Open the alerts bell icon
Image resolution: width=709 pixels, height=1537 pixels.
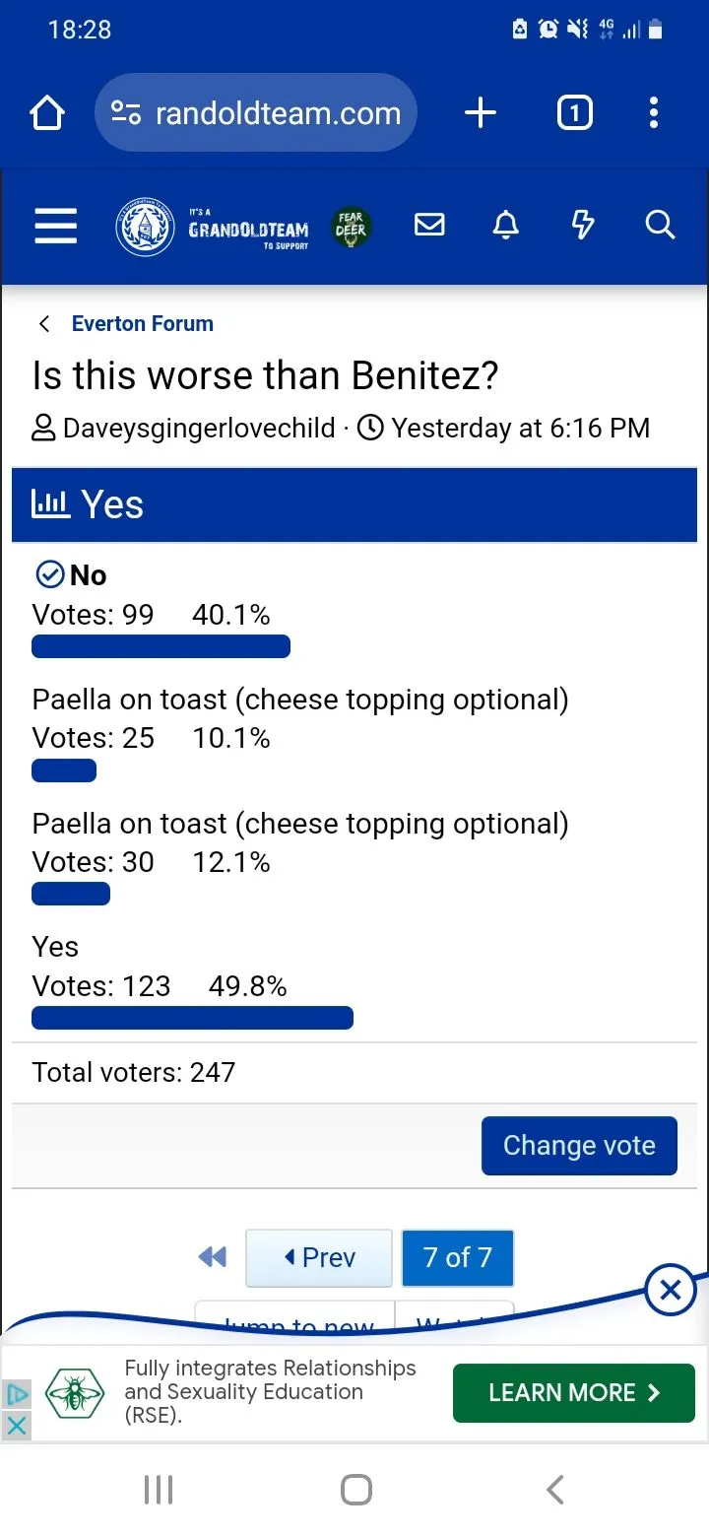tap(505, 226)
